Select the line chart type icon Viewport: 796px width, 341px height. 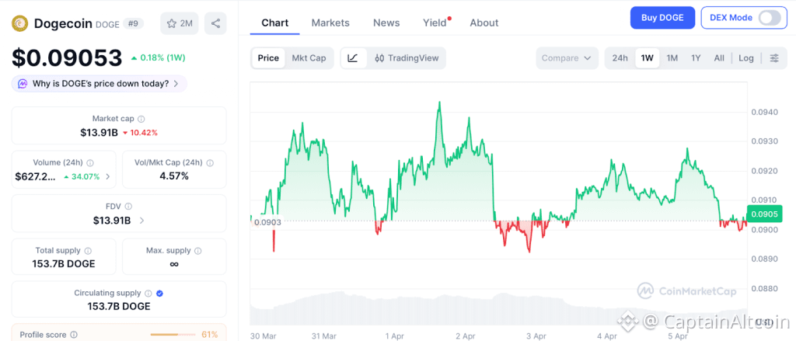click(353, 58)
